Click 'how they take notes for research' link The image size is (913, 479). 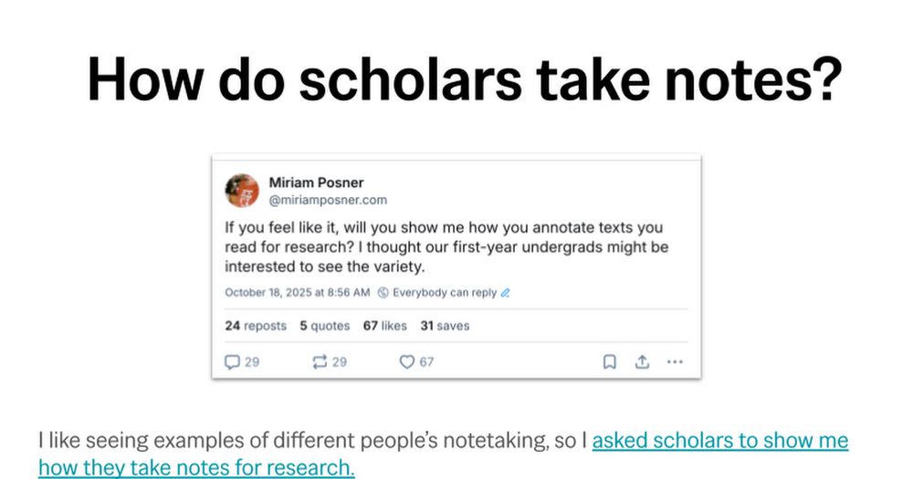tap(197, 467)
